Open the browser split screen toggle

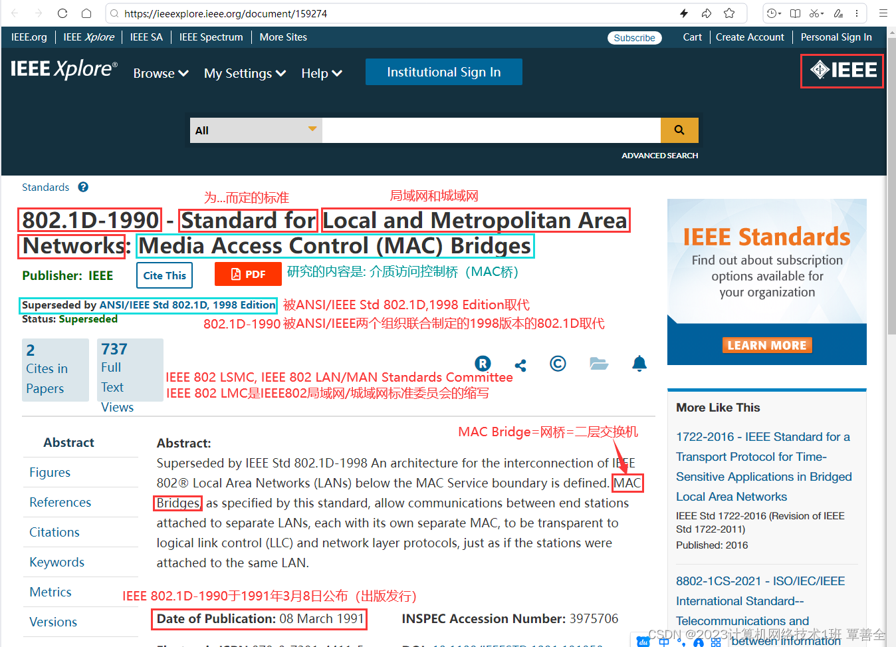click(x=795, y=13)
